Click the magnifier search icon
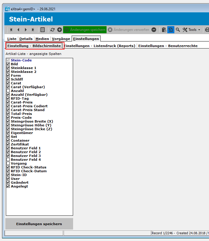 pos(178,30)
